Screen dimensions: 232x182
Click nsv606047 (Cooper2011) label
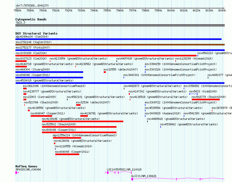48,113
